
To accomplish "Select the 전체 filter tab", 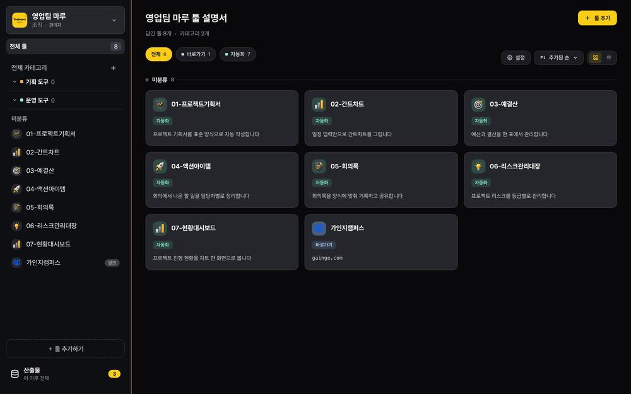I will (x=158, y=54).
